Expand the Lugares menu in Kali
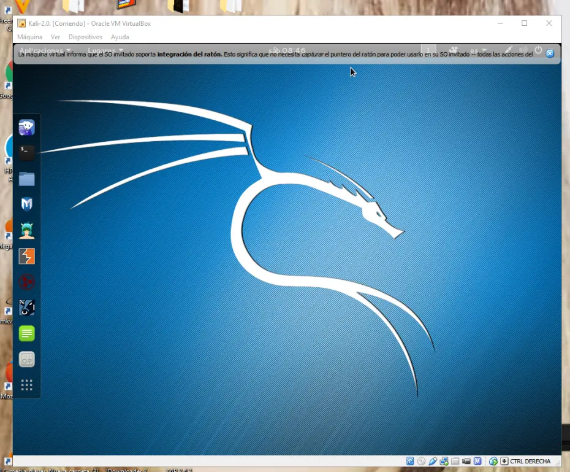This screenshot has width=570, height=472. tap(105, 50)
